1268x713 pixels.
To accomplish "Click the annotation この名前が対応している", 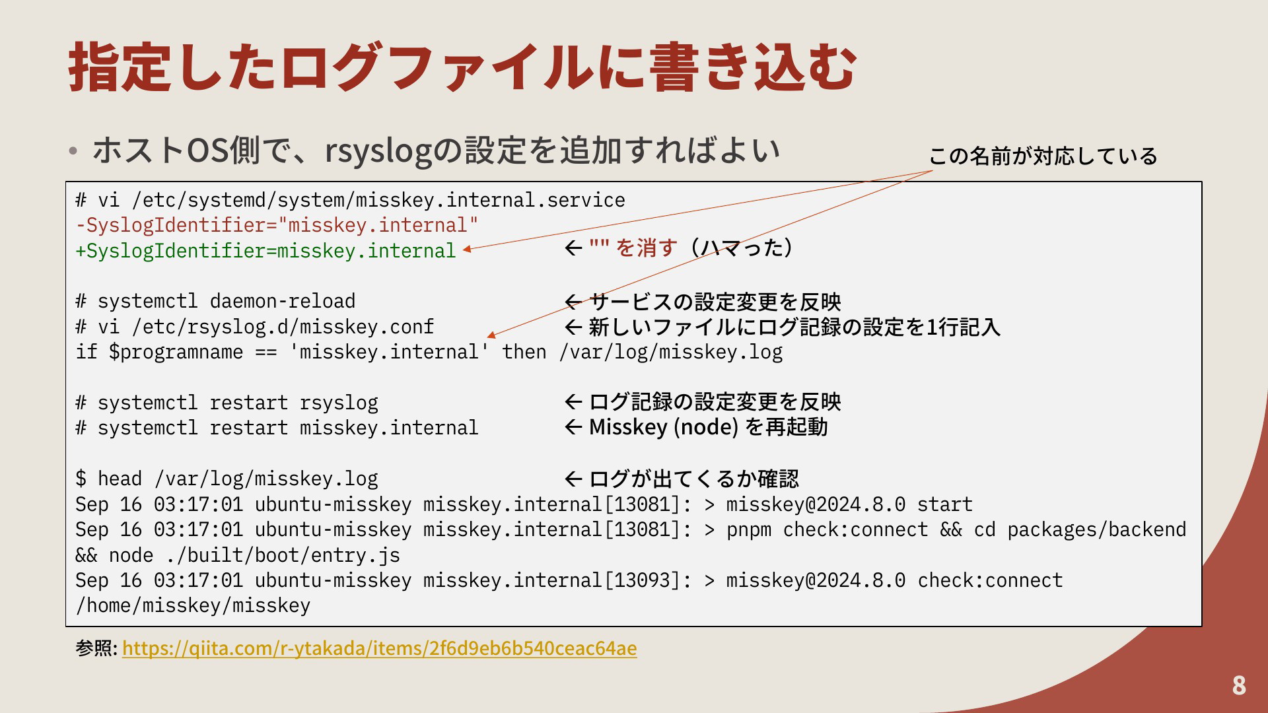I will click(1043, 156).
